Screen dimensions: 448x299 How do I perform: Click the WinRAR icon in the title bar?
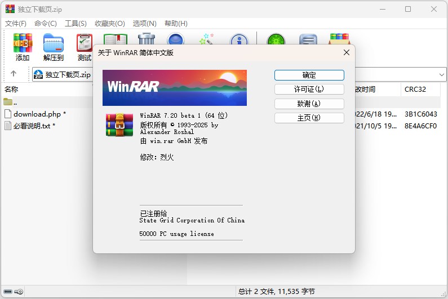click(x=10, y=9)
